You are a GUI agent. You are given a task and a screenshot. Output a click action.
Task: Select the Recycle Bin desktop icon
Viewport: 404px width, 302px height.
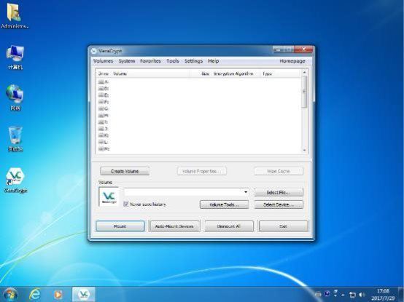tap(15, 139)
